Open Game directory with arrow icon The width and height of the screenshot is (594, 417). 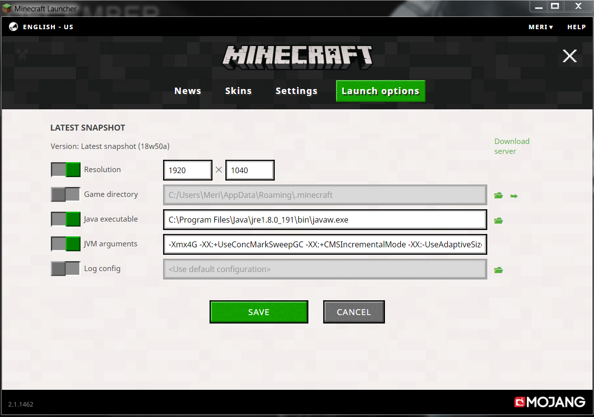click(x=514, y=196)
